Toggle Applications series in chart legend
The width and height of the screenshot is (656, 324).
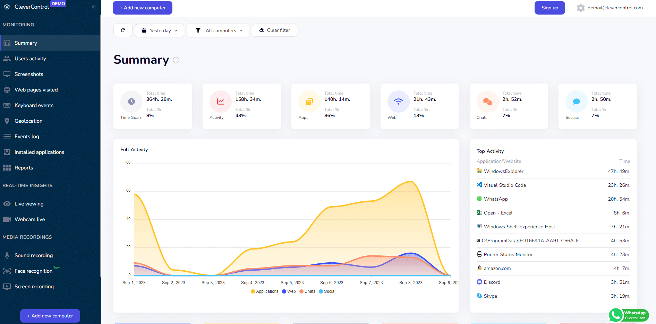click(265, 291)
